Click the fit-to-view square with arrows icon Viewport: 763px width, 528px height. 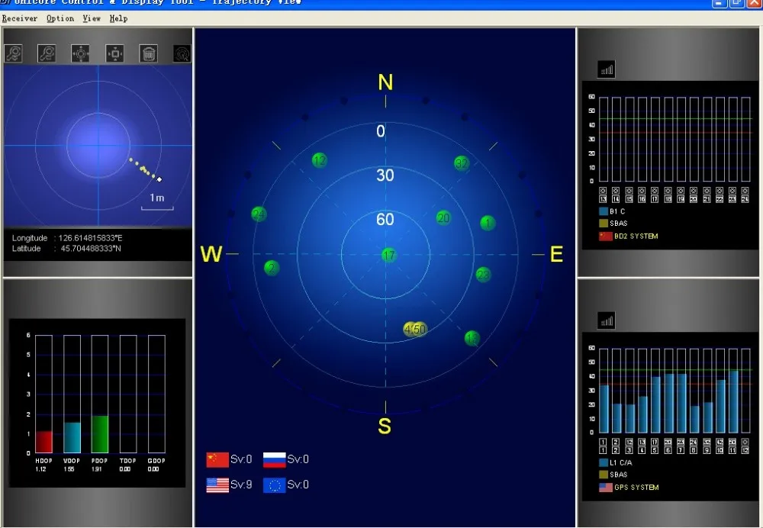click(x=115, y=53)
